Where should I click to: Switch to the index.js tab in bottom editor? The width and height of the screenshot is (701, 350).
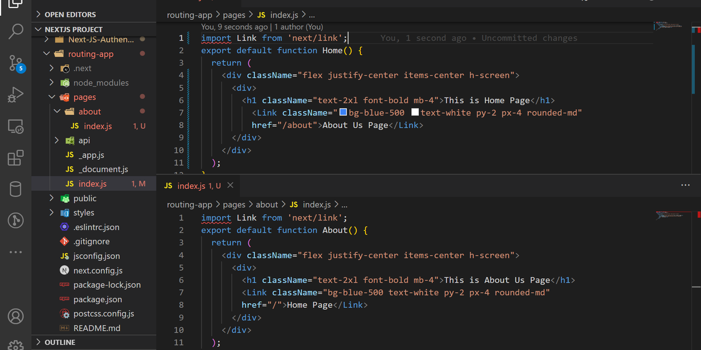click(193, 184)
